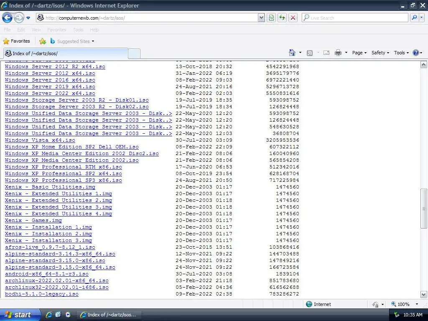Click the New Tab button
428x321 pixels.
tap(134, 54)
